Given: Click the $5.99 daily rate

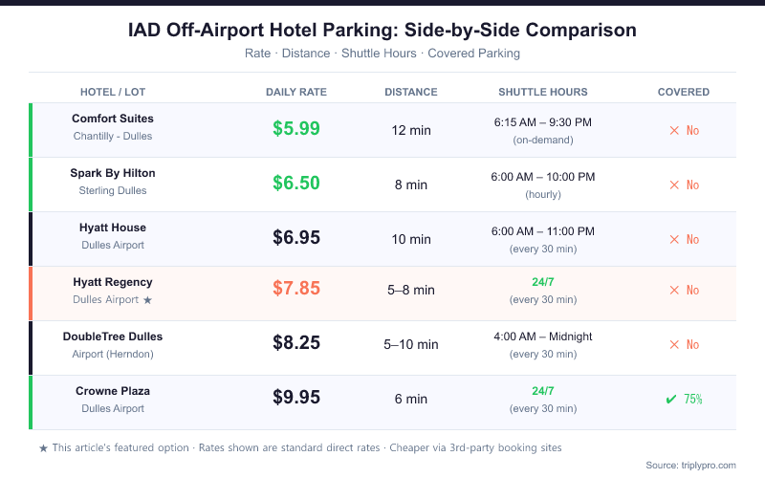Looking at the screenshot, I should (x=296, y=128).
